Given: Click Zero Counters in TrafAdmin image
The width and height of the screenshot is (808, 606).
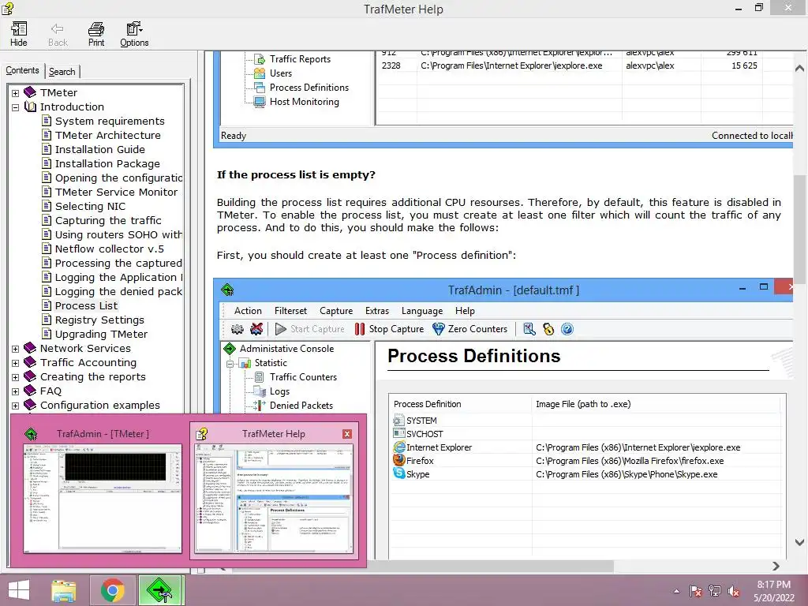Looking at the screenshot, I should point(470,329).
